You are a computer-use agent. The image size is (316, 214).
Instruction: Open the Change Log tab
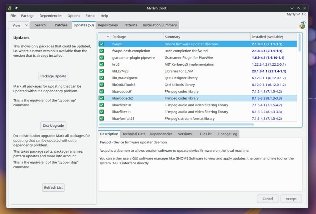tap(228, 134)
